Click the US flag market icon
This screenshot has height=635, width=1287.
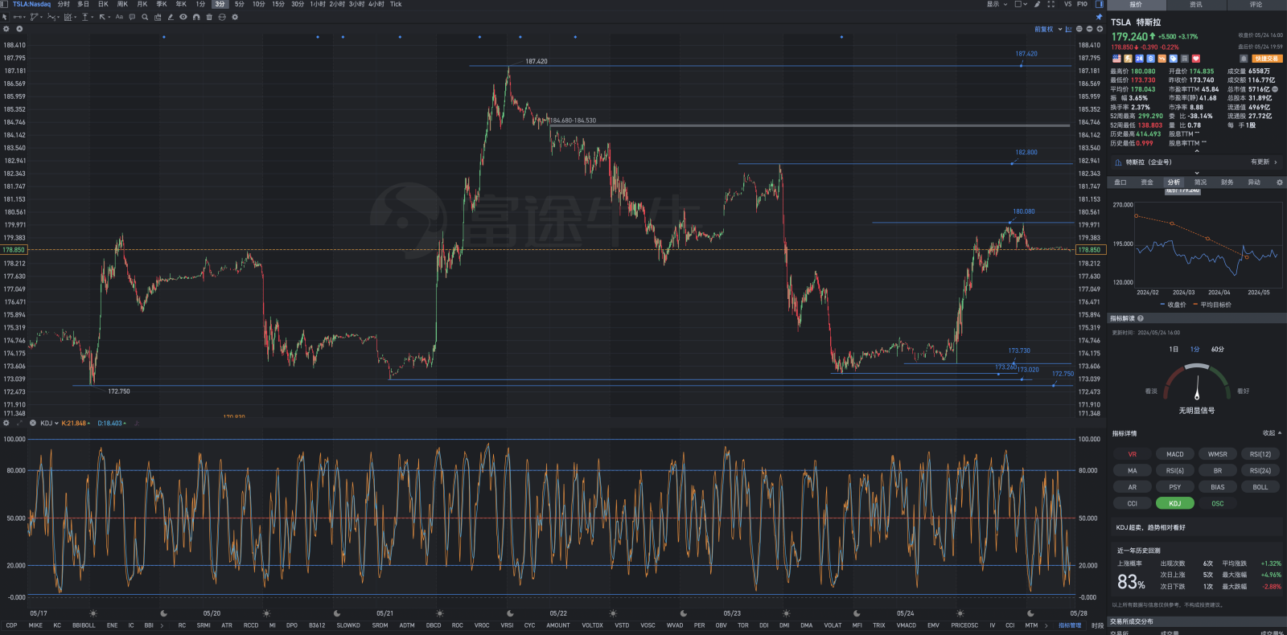click(x=1116, y=59)
